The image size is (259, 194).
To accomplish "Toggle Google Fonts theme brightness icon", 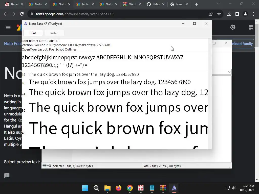I will coord(233,27).
